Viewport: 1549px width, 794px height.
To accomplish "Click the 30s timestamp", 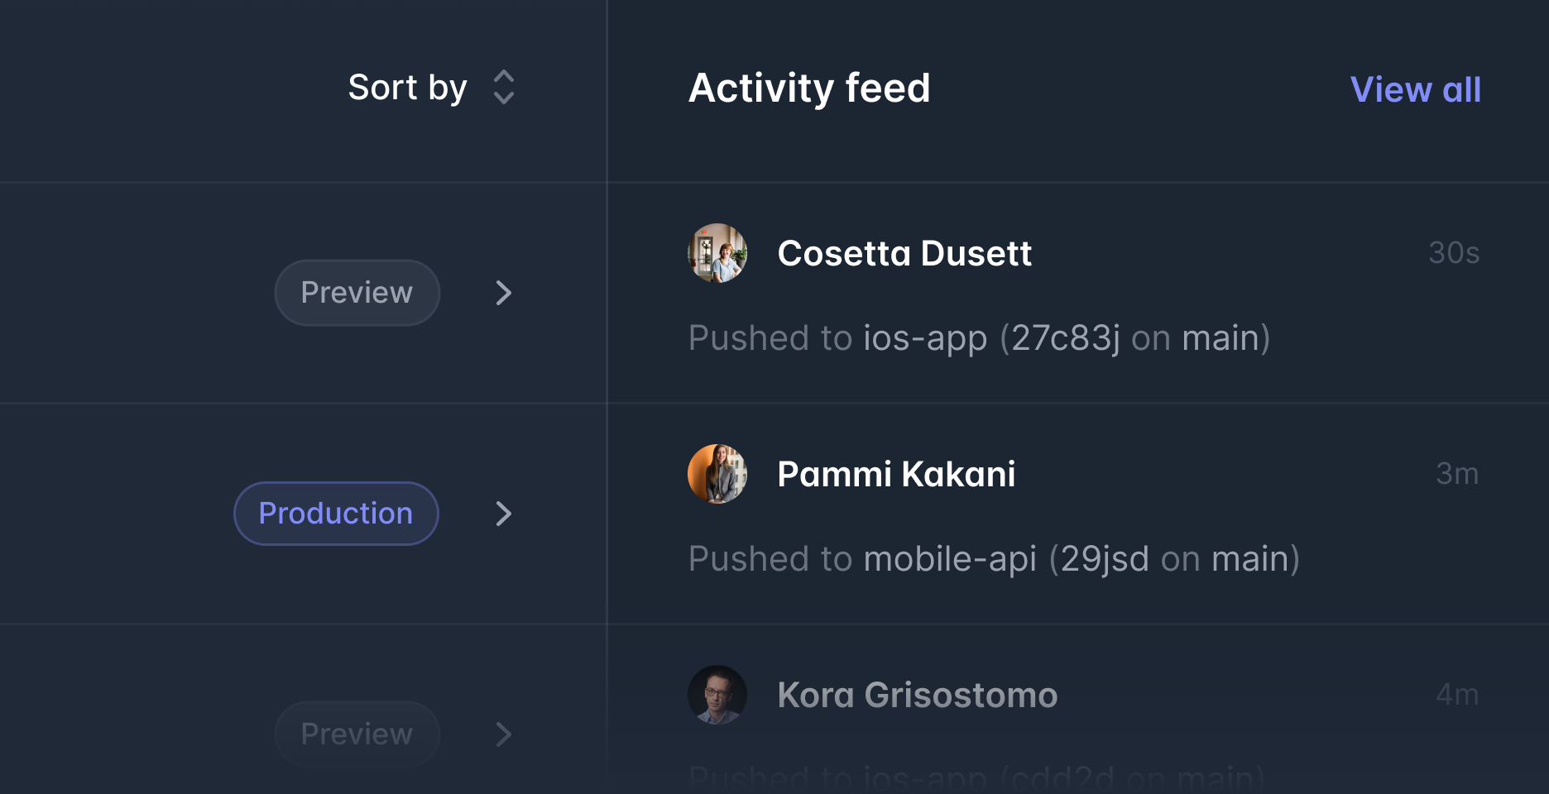I will coord(1454,253).
